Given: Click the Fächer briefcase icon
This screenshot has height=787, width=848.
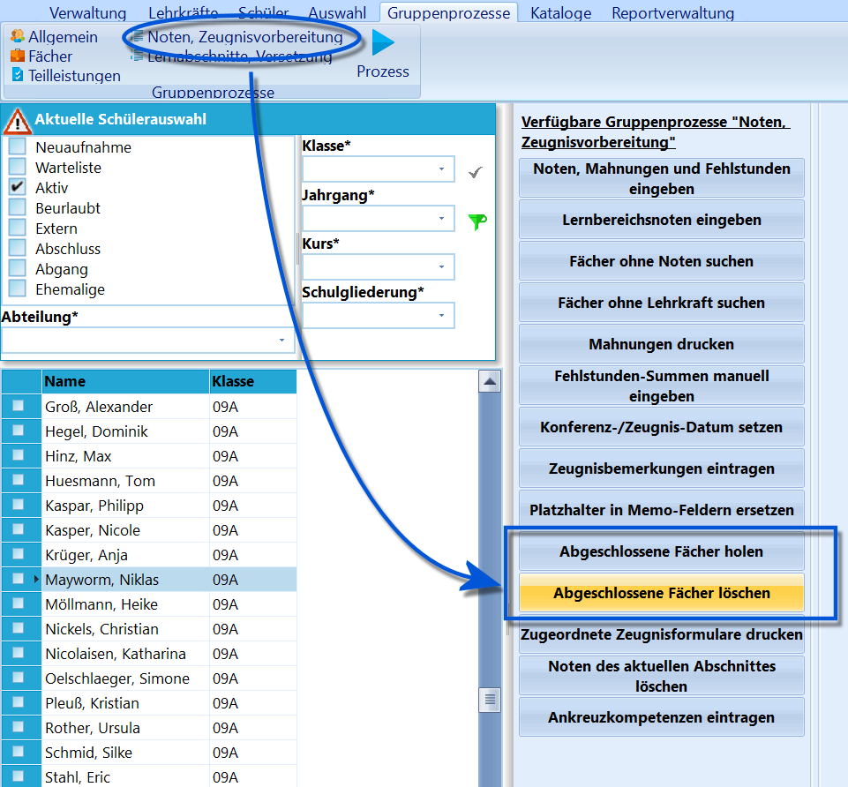Looking at the screenshot, I should coord(18,56).
